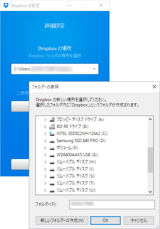Select ボリューム (E:) in the folder tree
The width and height of the screenshot is (160, 229).
(x=68, y=148)
